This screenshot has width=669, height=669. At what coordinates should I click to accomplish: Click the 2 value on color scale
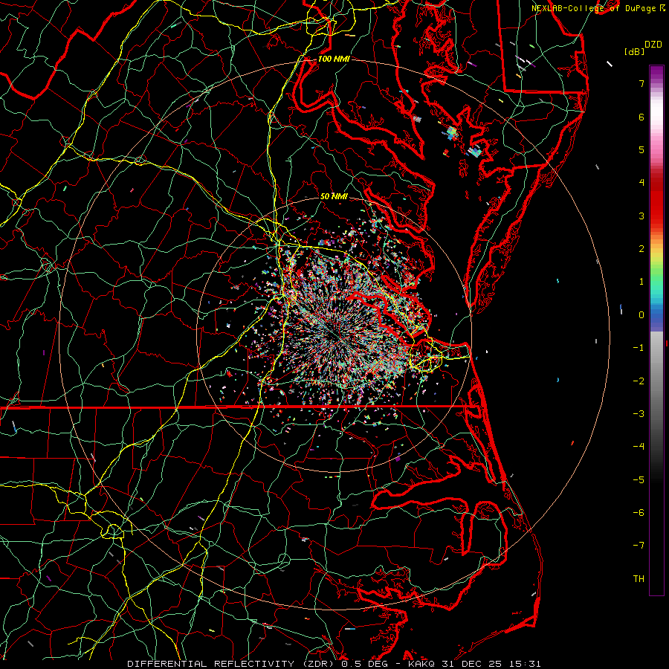pyautogui.click(x=641, y=249)
